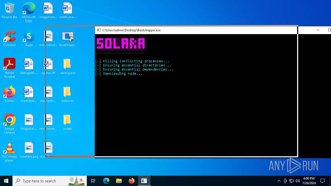Select the datingwatc Word document icon
Image resolution: width=331 pixels, height=186 pixels.
tap(29, 67)
